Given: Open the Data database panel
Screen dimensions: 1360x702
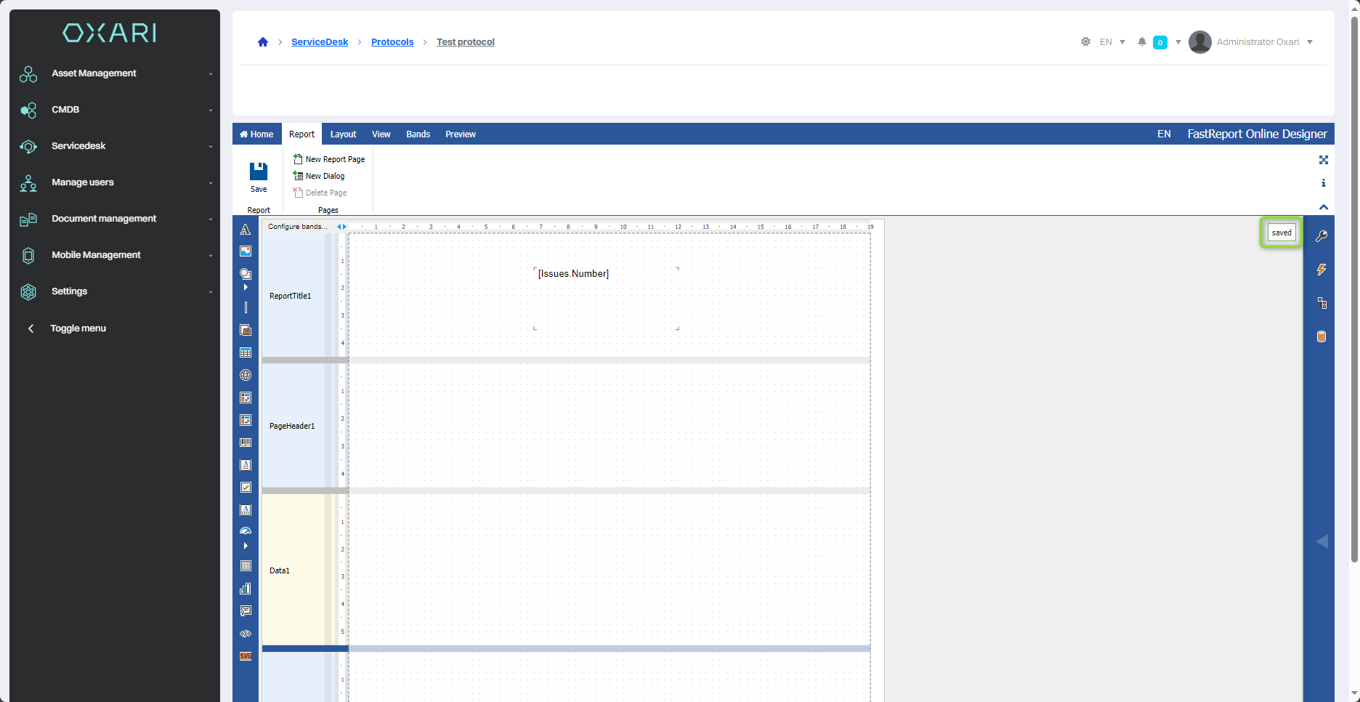Looking at the screenshot, I should pos(1321,336).
